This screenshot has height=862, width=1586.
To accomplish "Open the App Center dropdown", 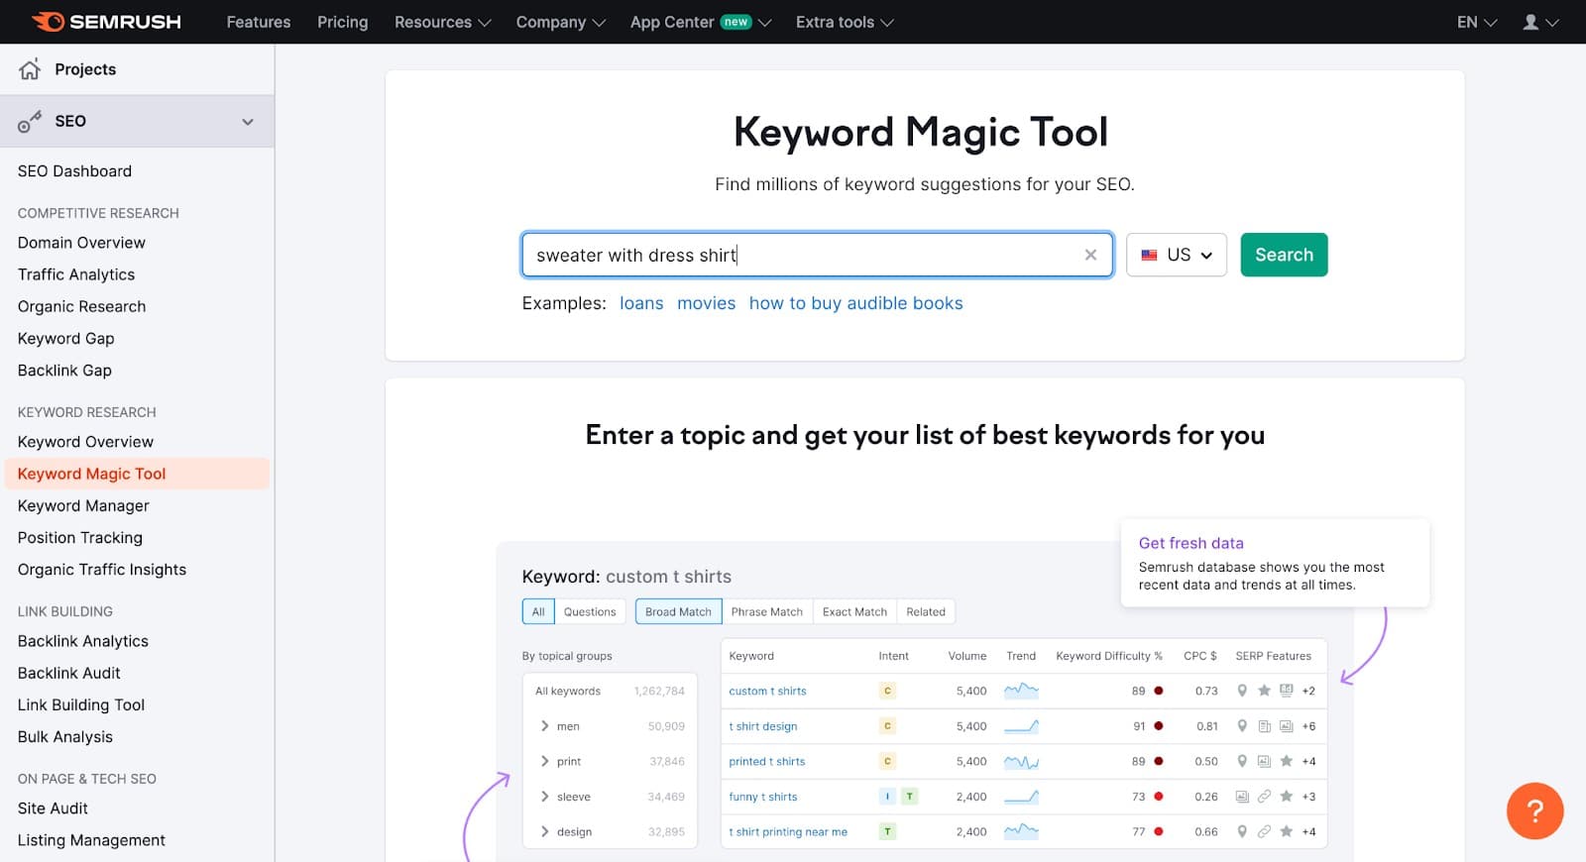I will click(700, 22).
